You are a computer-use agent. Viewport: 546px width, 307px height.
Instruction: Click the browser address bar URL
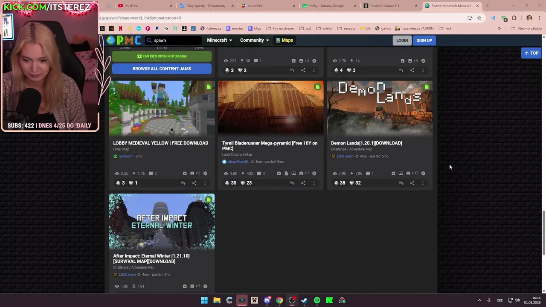pyautogui.click(x=140, y=18)
